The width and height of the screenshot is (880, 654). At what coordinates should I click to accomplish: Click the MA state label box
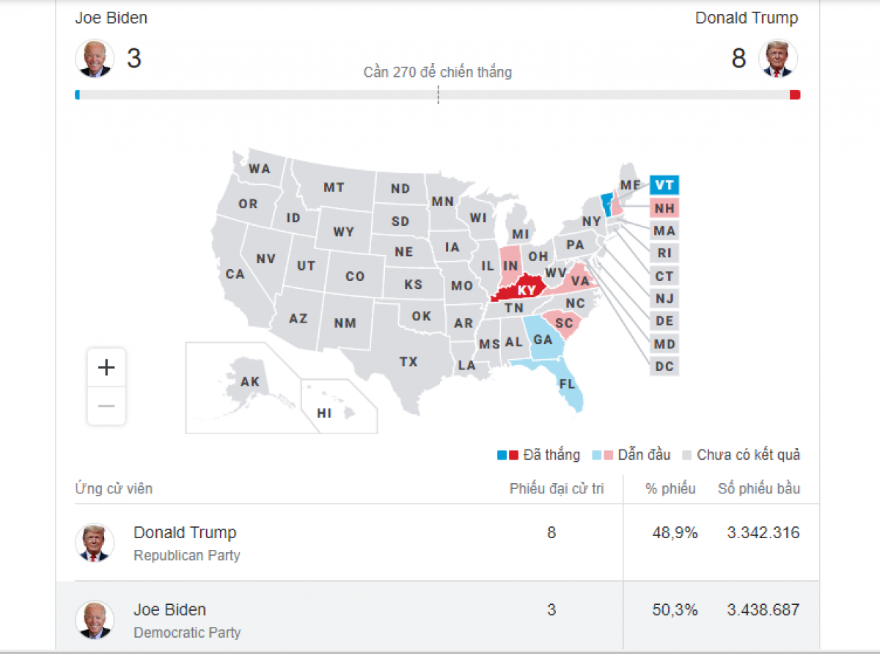664,231
